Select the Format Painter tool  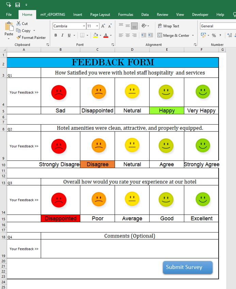[31, 38]
